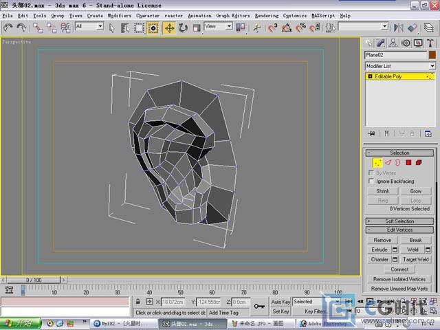
Task: Switch to the Hierarchy panel tab
Action: tap(393, 43)
